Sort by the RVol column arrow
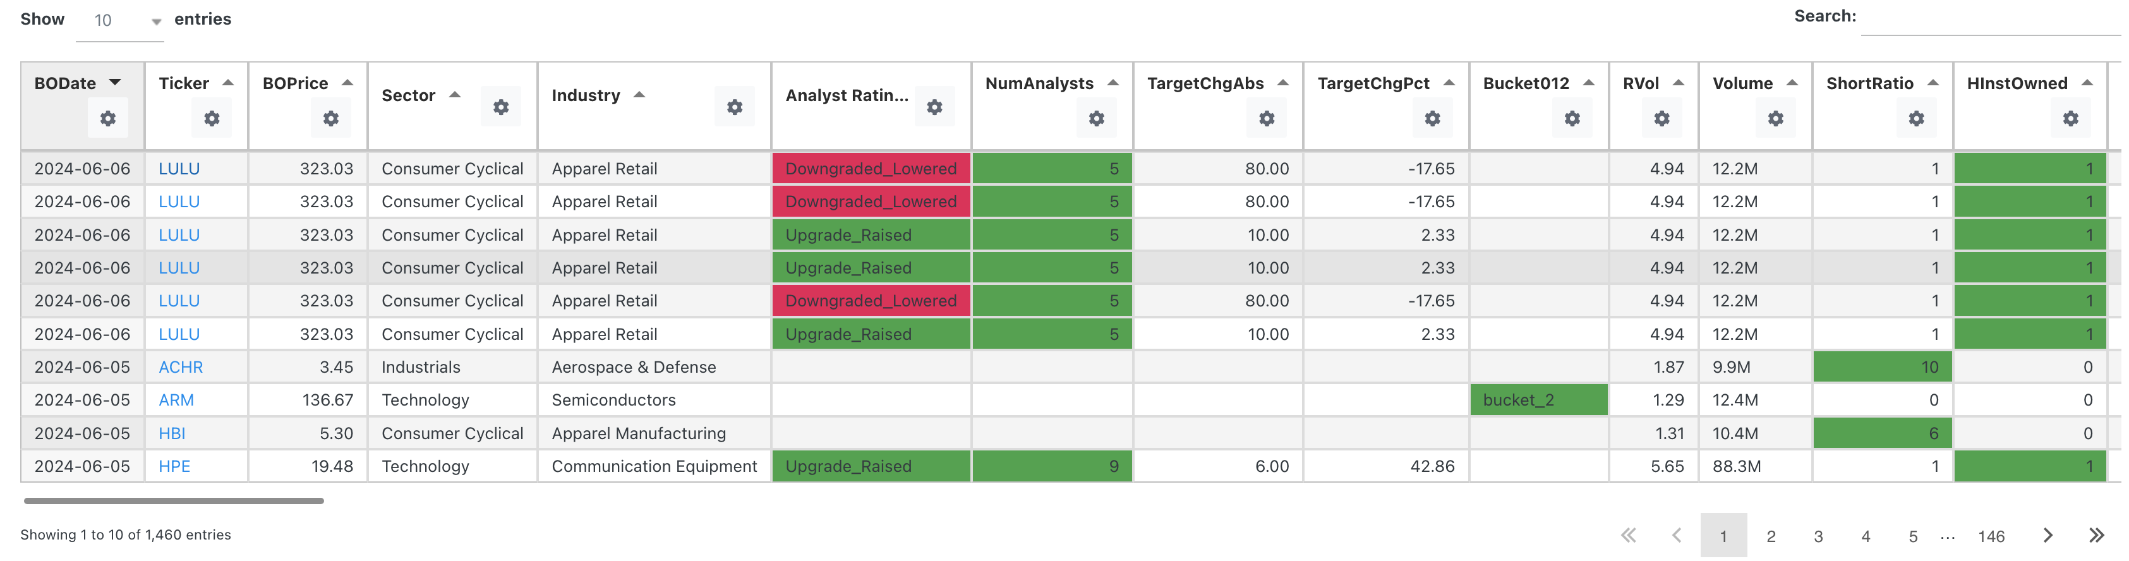 tap(1678, 83)
